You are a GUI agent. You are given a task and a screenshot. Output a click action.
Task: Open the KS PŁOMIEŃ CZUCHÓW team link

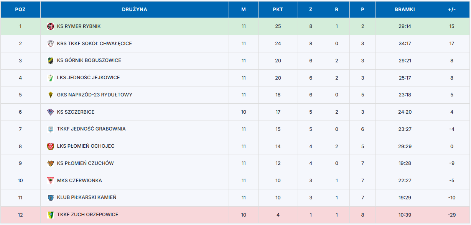pyautogui.click(x=85, y=163)
